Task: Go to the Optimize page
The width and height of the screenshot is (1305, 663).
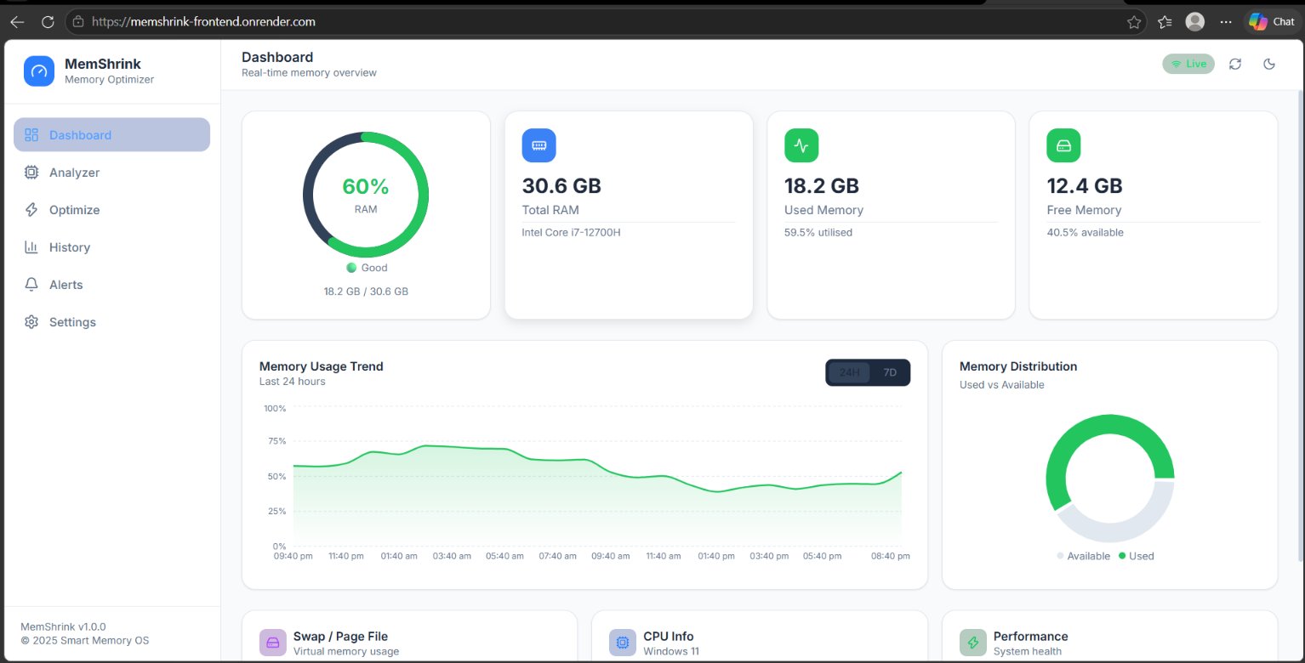Action: pyautogui.click(x=111, y=210)
